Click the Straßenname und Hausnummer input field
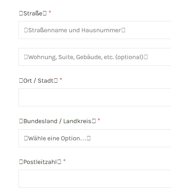 [x=95, y=30]
